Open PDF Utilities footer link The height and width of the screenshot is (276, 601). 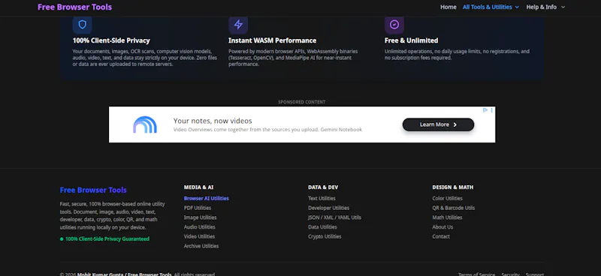point(198,208)
